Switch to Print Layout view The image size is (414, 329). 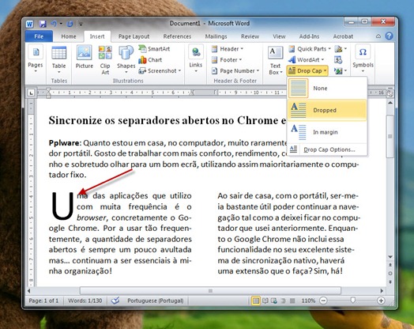pos(255,301)
